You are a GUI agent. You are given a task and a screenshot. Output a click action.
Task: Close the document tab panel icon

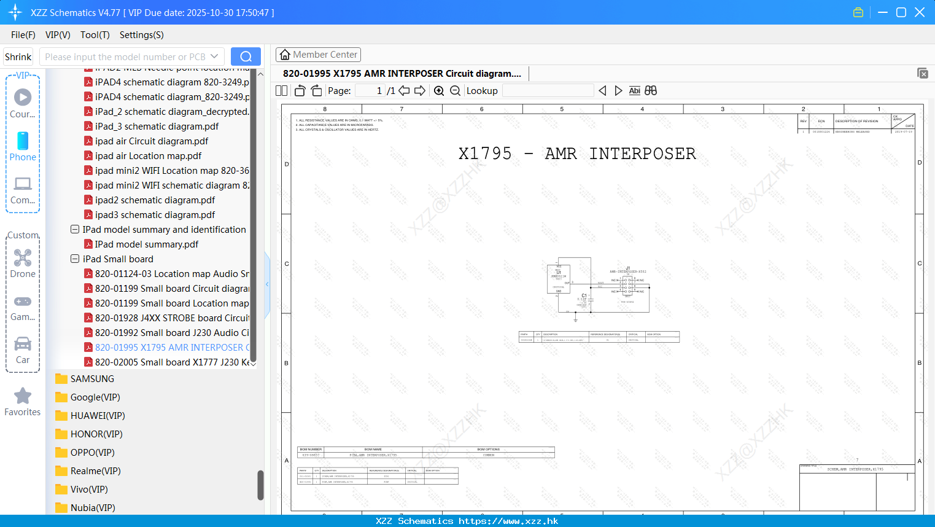coord(923,73)
